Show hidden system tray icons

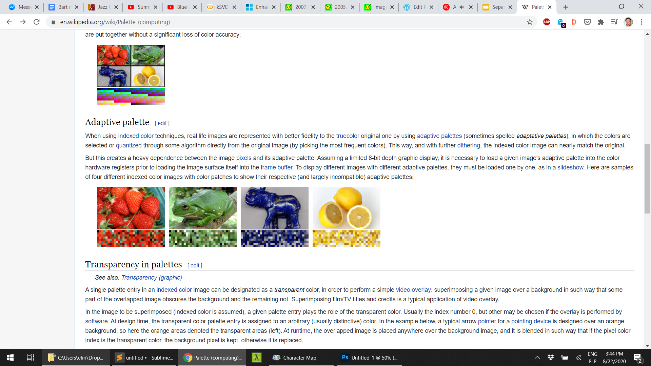click(537, 358)
